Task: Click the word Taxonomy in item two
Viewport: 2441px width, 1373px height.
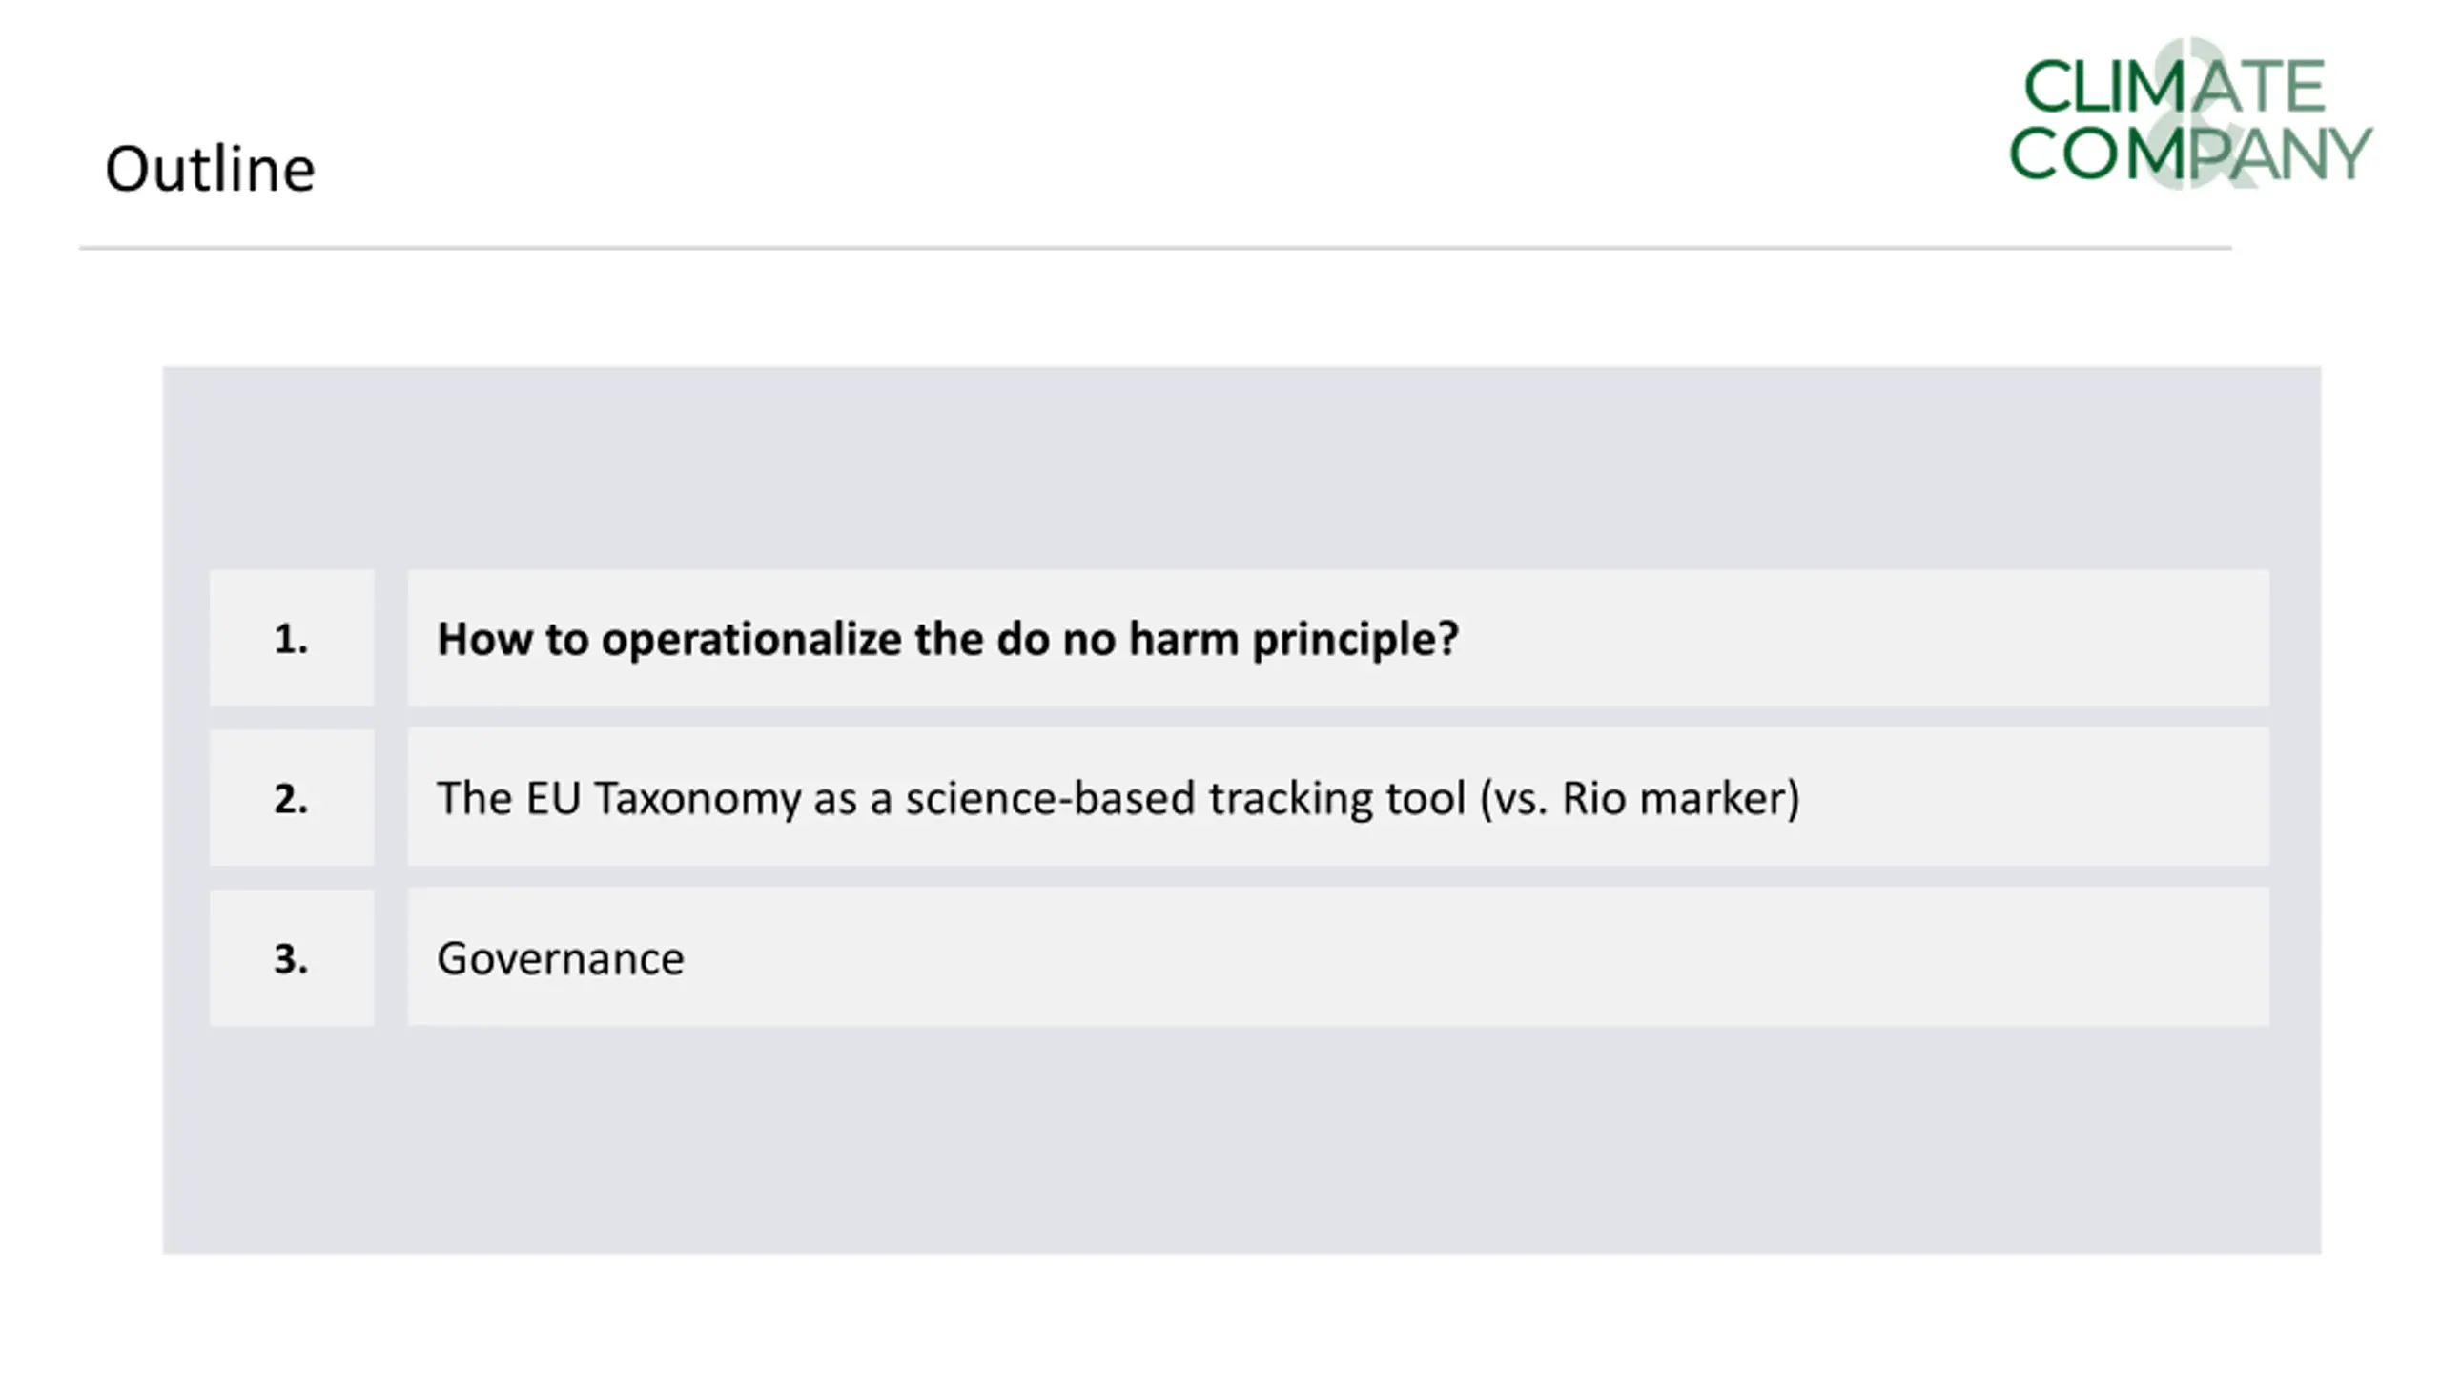Action: pos(696,799)
